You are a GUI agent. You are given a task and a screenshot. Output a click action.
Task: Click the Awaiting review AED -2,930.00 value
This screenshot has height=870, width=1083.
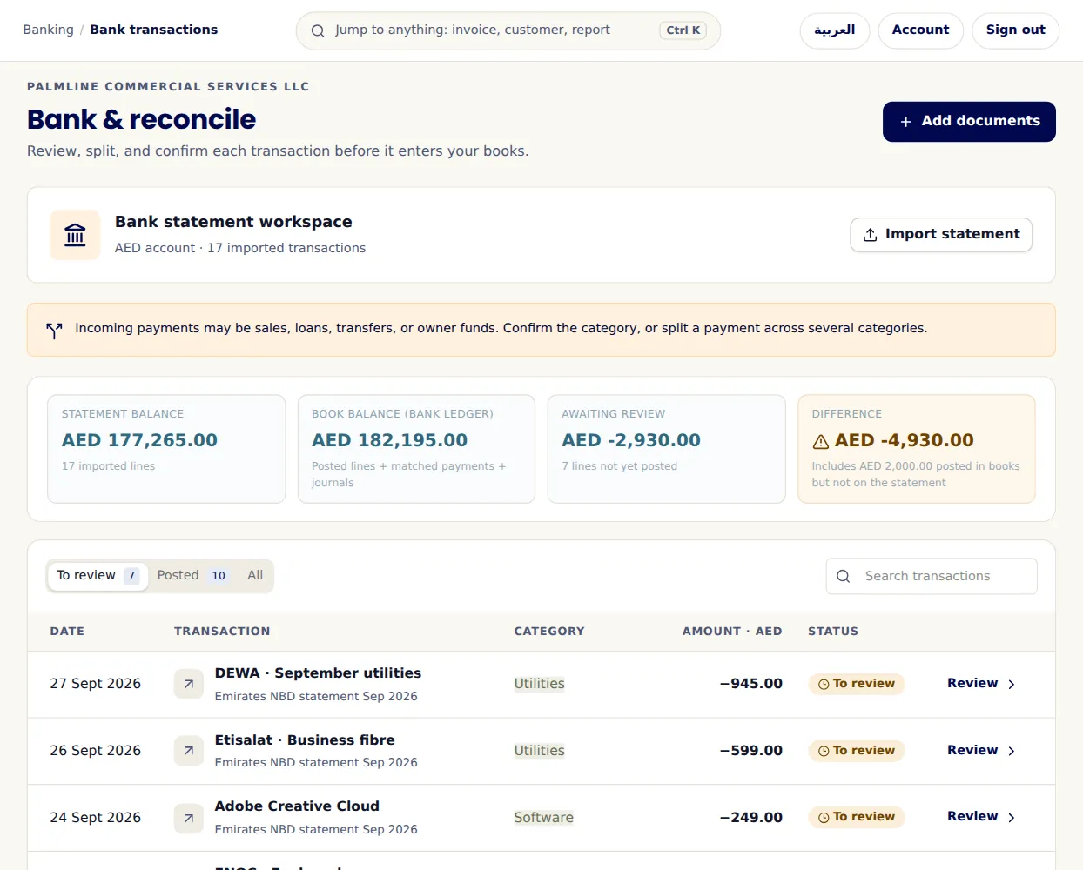(x=631, y=441)
